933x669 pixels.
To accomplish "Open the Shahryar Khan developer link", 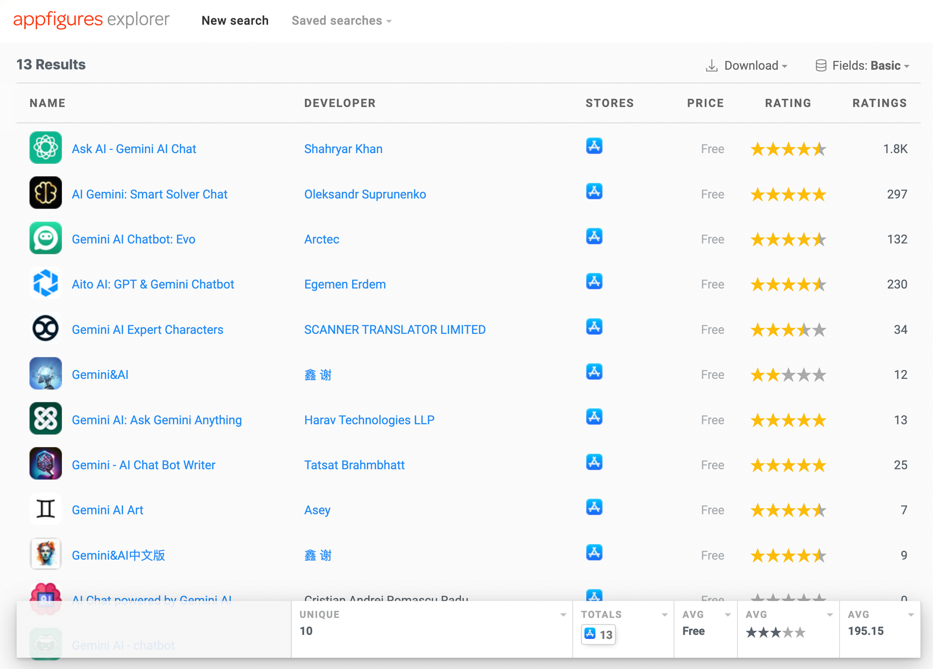I will 343,149.
